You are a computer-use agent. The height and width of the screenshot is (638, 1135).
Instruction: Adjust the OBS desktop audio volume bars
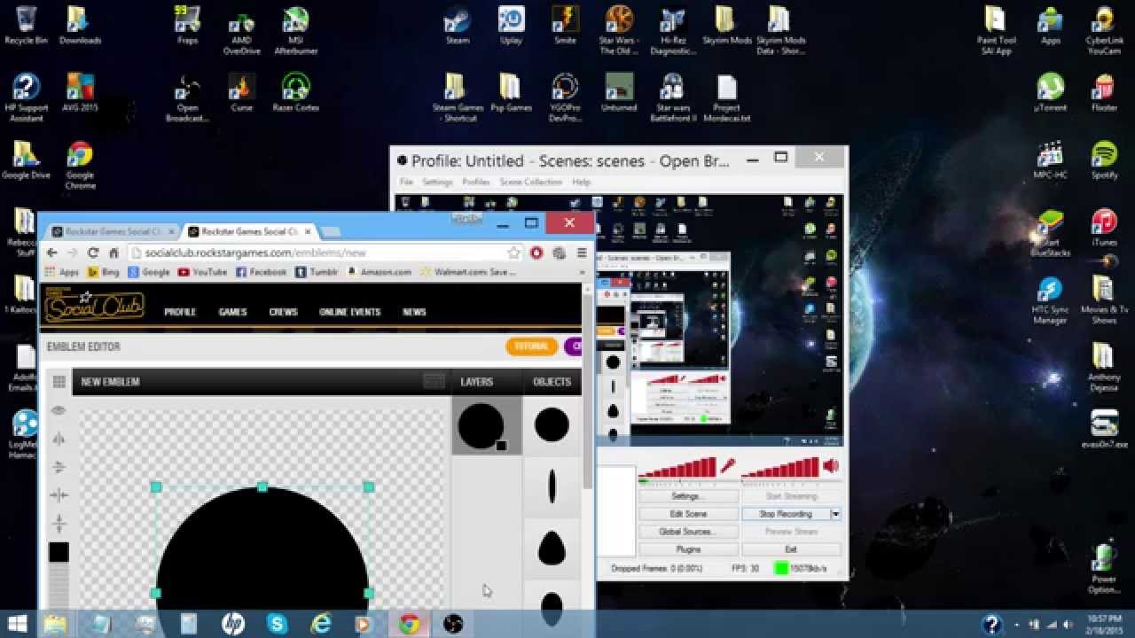780,467
